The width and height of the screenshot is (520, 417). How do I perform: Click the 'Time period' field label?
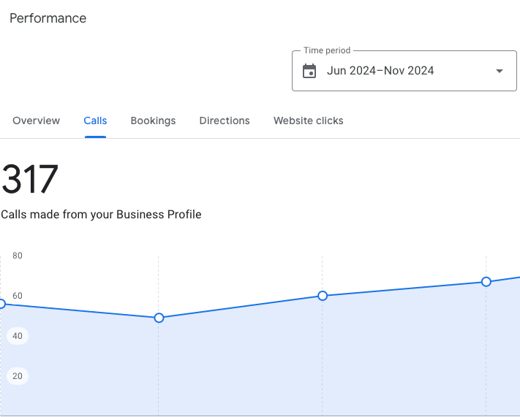pyautogui.click(x=327, y=50)
